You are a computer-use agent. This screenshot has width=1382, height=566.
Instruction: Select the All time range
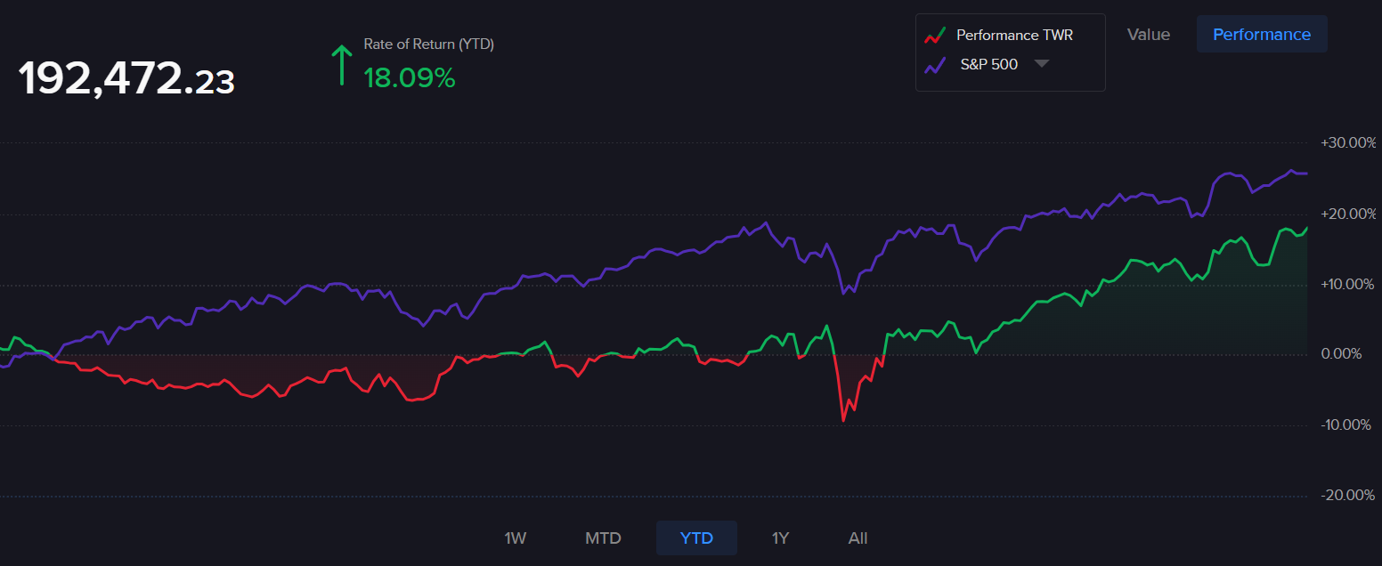point(858,538)
